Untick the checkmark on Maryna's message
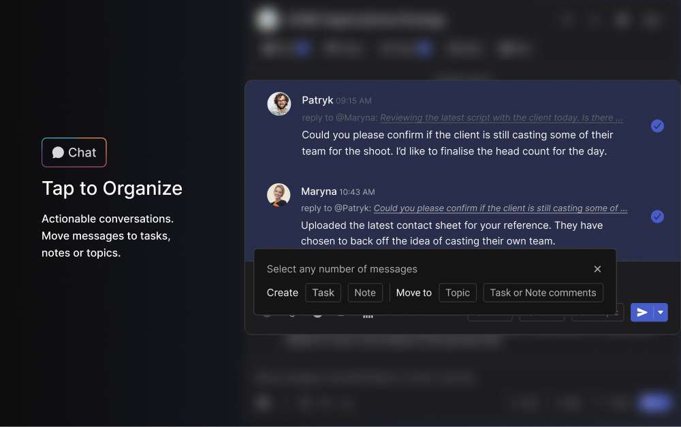This screenshot has width=681, height=427. [657, 217]
